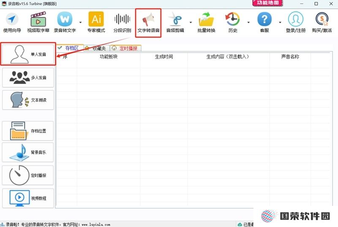The width and height of the screenshot is (338, 227).
Task: Click www.luyinla.com website address in status bar
Action: click(x=96, y=224)
